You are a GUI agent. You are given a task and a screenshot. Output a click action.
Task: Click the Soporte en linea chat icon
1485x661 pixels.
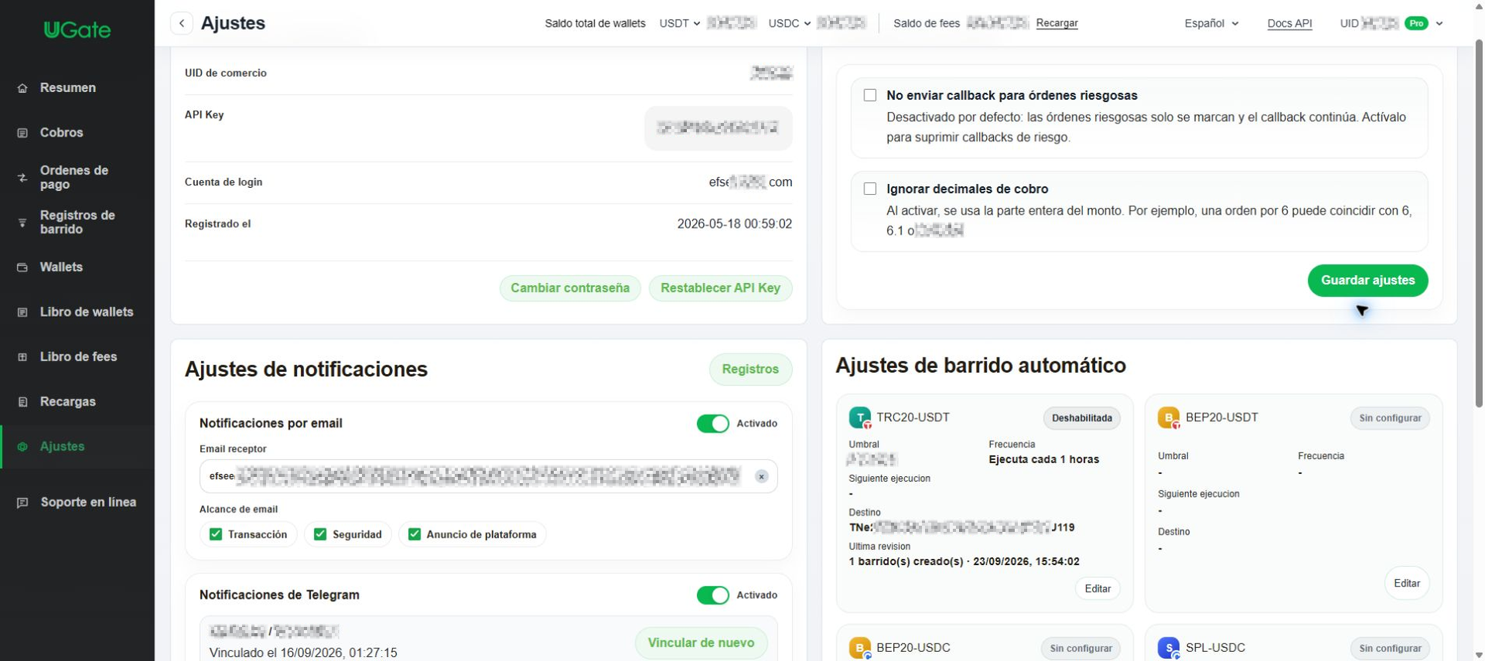click(22, 503)
